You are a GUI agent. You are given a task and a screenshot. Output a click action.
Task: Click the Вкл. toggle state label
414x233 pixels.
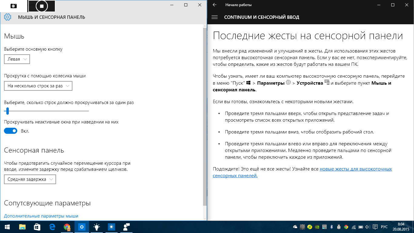[x=25, y=131]
